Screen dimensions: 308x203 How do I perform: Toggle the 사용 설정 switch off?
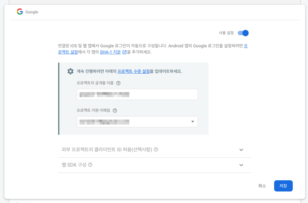point(243,33)
